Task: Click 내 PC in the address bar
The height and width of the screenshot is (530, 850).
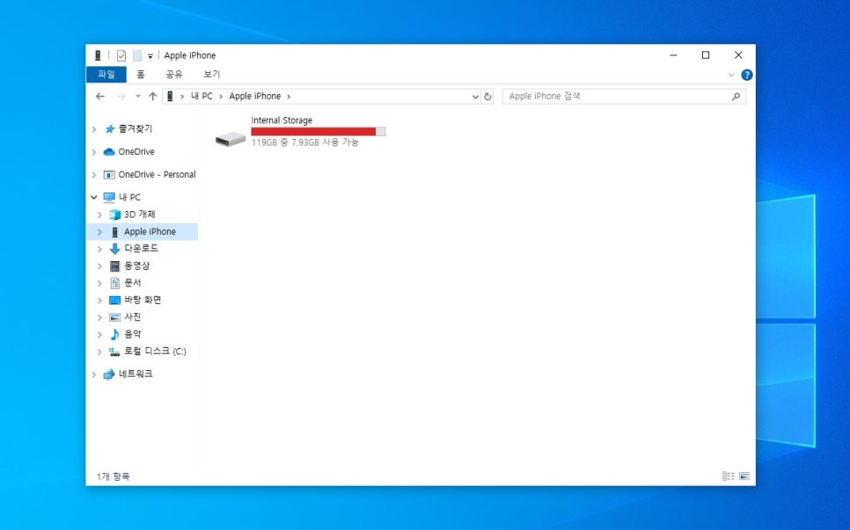Action: (x=202, y=97)
